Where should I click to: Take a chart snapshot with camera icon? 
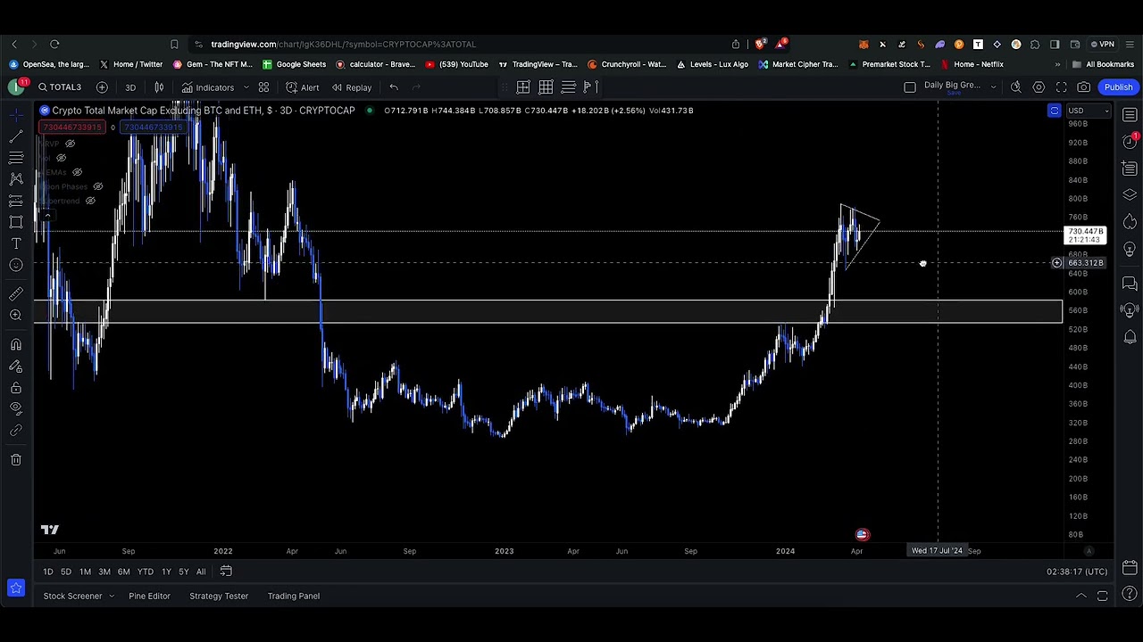coord(1083,87)
